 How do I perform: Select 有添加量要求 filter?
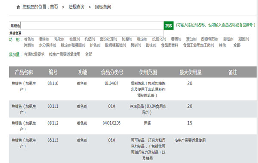tap(34, 54)
